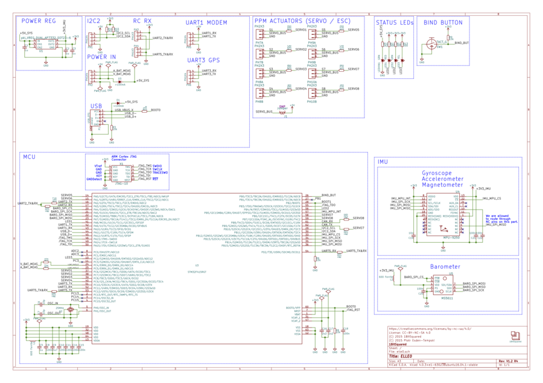Select the I2C2 connector symbol
This screenshot has width=543, height=383.
point(91,39)
